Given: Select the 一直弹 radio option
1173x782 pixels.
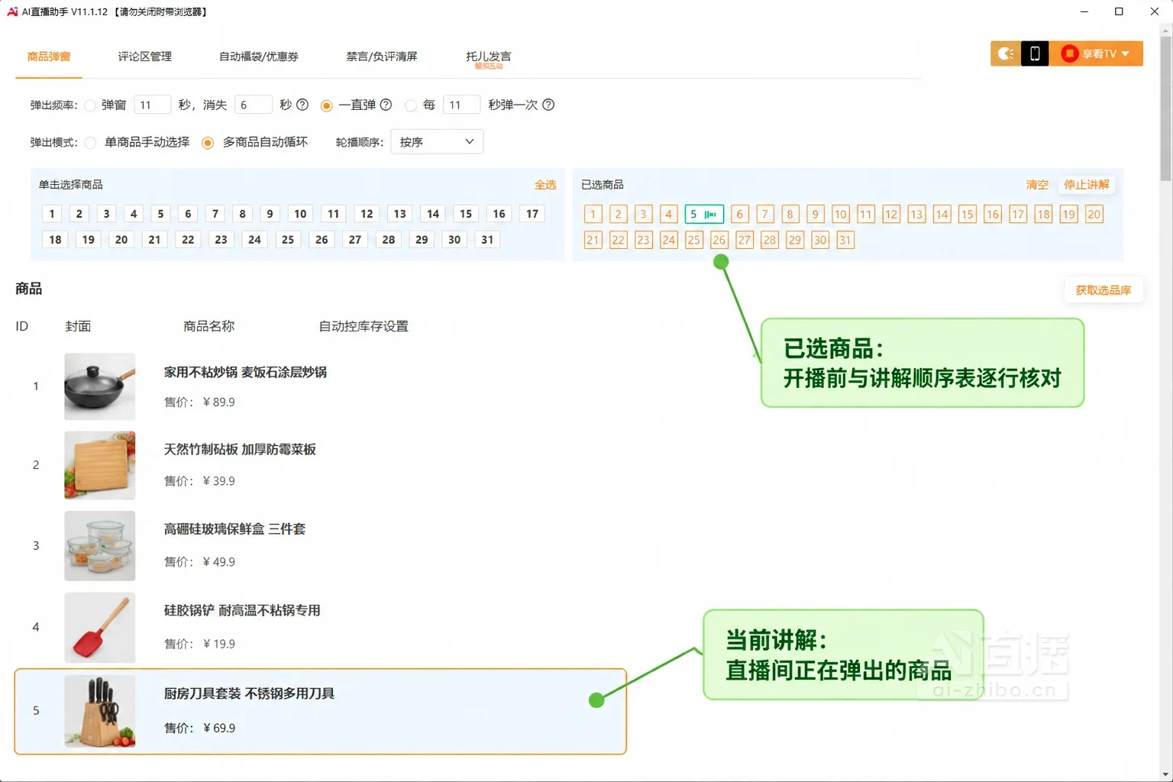Looking at the screenshot, I should click(326, 105).
